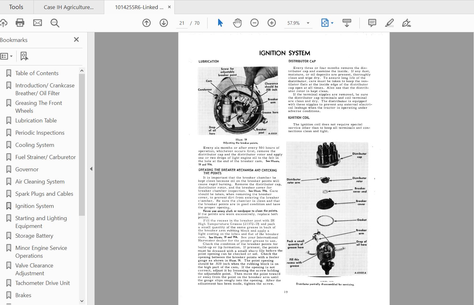Select Ignition System bookmark
This screenshot has width=474, height=305.
coord(34,206)
